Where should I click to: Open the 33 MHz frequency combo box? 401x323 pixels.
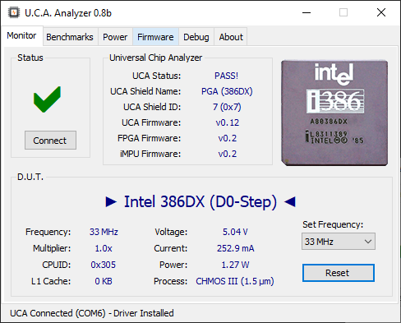click(x=339, y=242)
